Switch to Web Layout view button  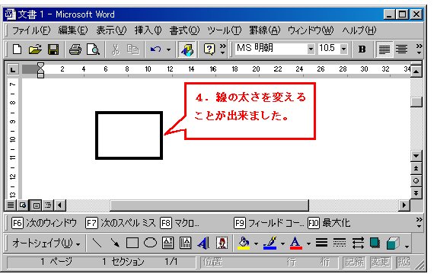pyautogui.click(x=23, y=205)
